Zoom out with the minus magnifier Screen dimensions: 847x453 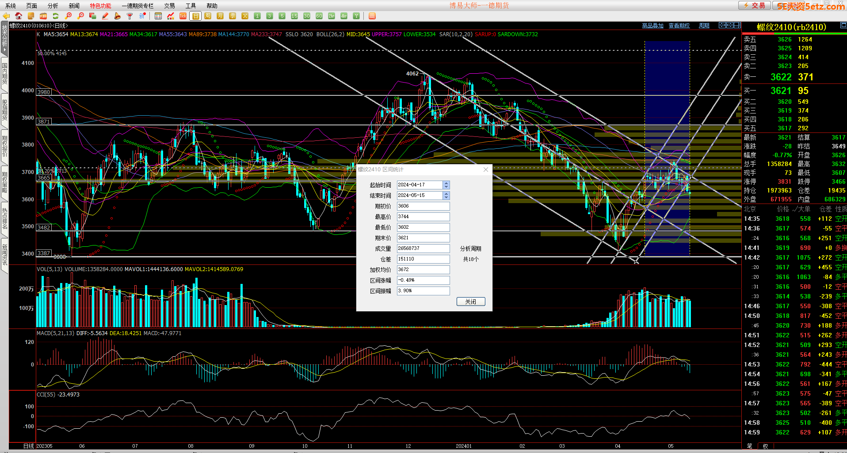click(80, 16)
